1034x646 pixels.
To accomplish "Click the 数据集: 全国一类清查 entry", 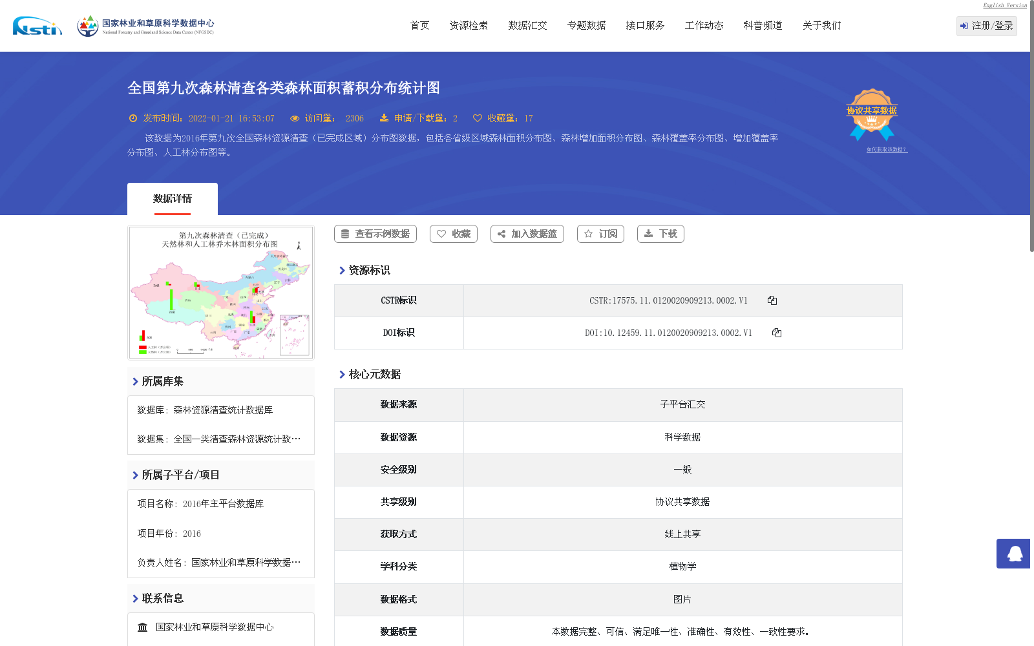I will pos(219,439).
